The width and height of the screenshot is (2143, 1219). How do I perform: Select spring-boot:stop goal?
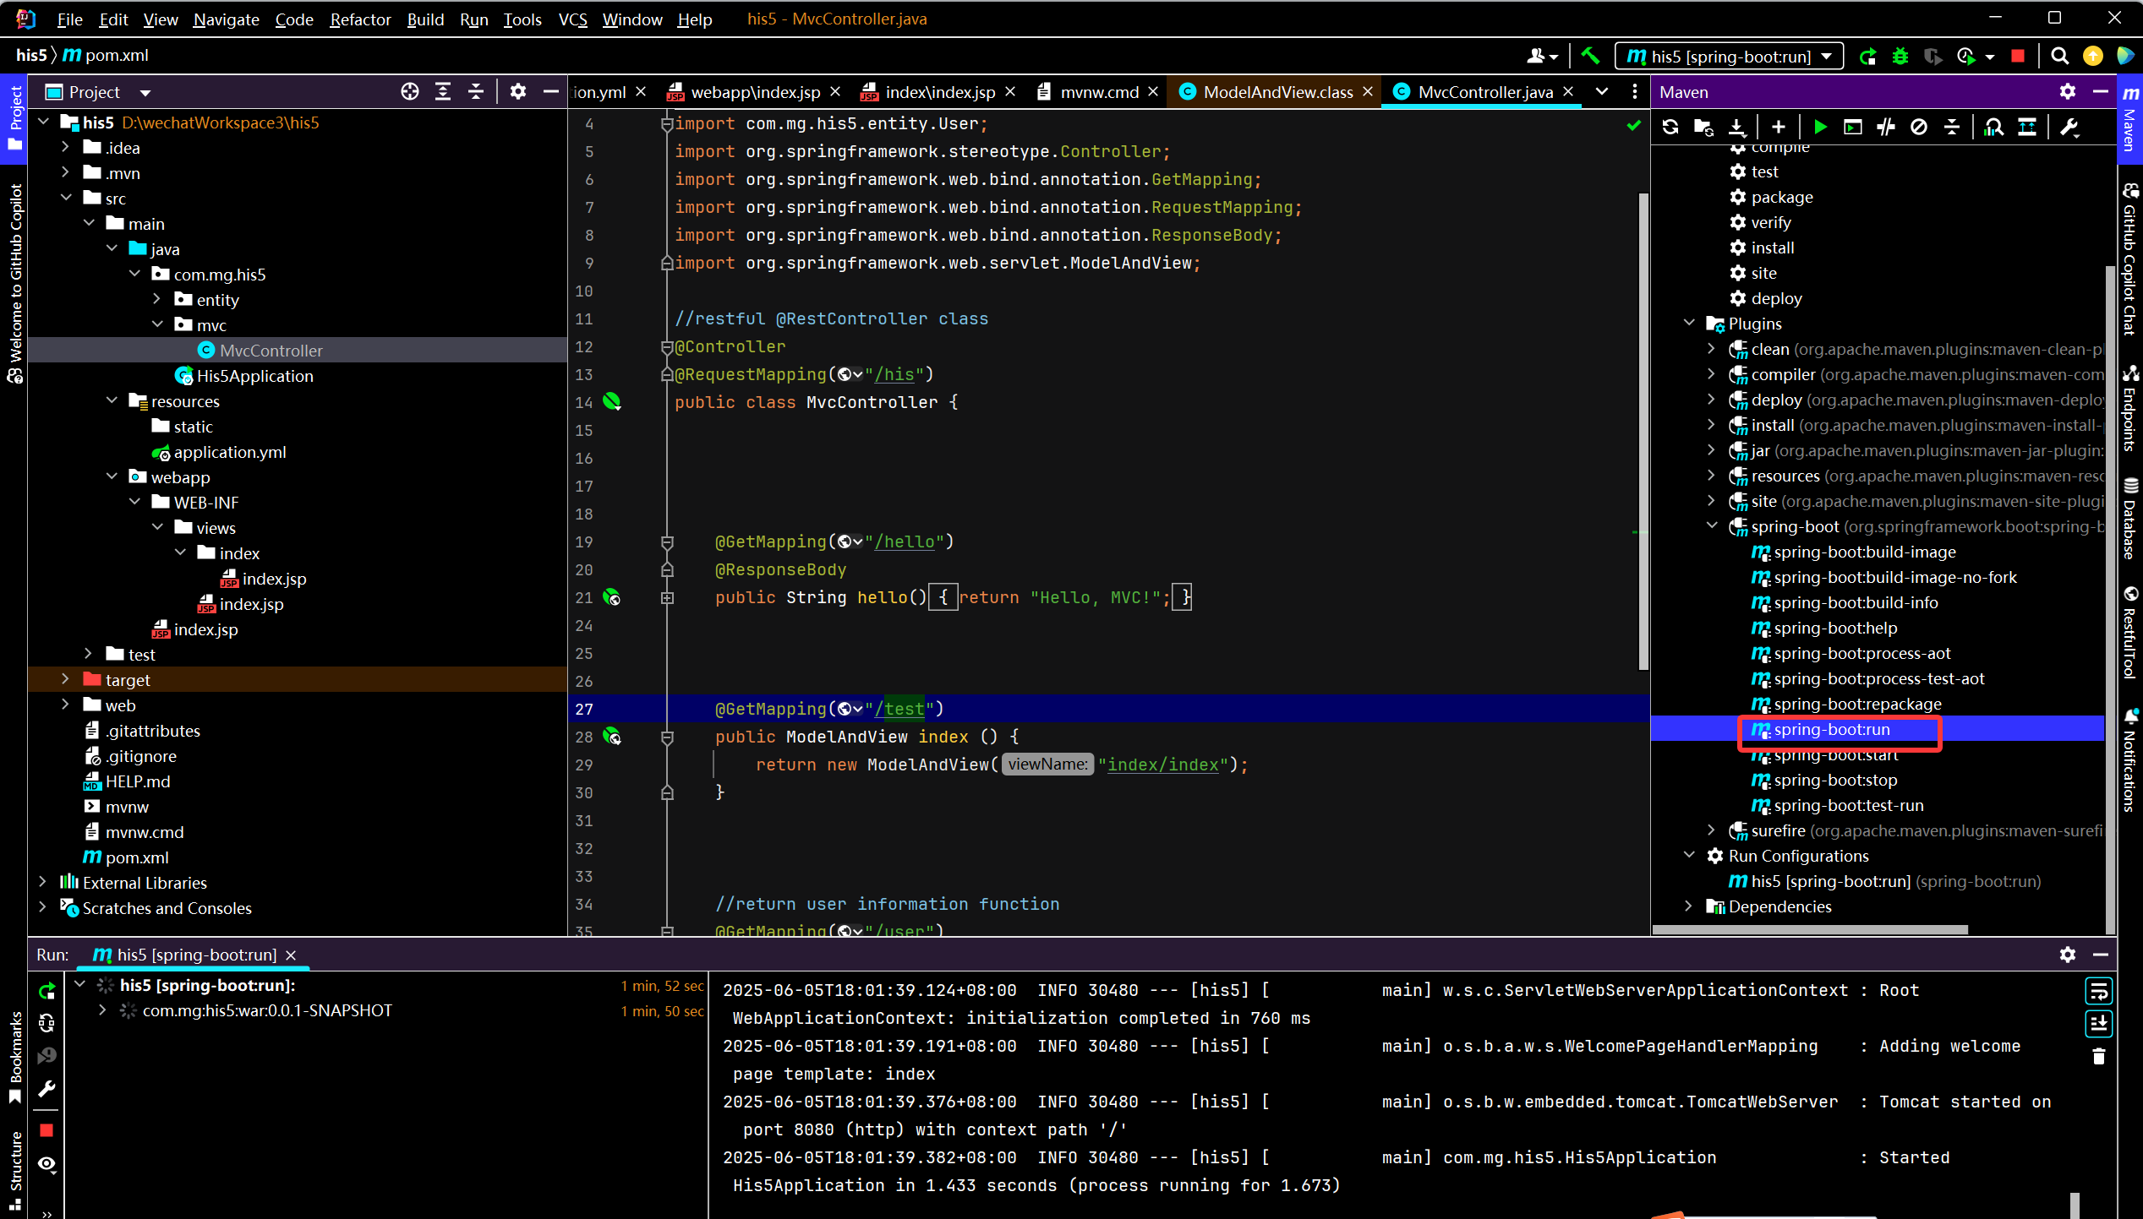coord(1835,780)
